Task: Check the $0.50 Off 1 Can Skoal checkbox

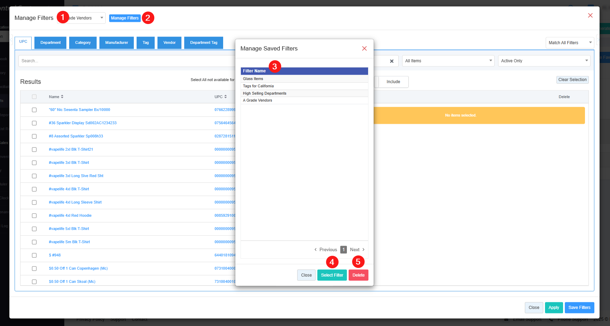Action: (x=34, y=282)
